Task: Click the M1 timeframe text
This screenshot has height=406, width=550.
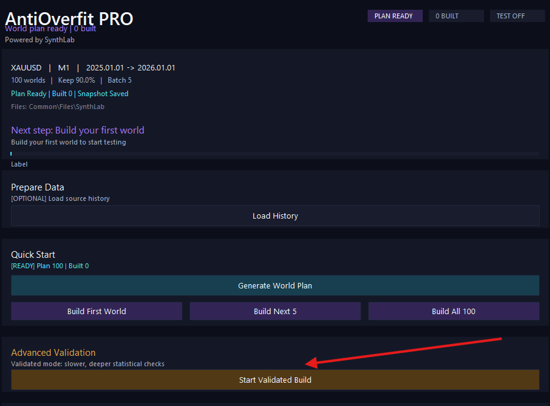Action: pyautogui.click(x=64, y=68)
